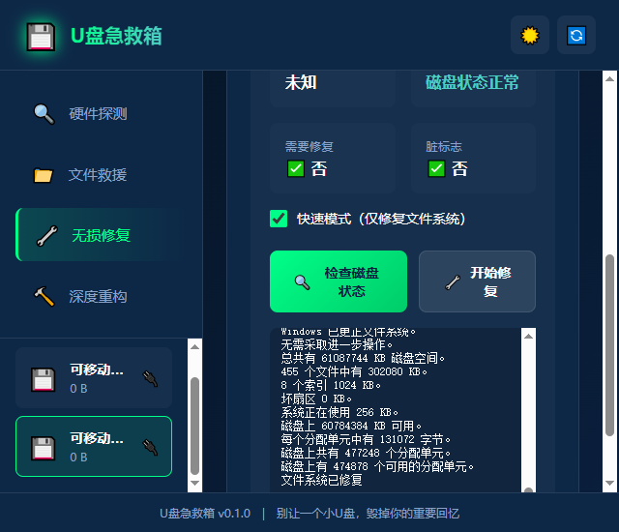Click log line 坏扇区 0 KB
The width and height of the screenshot is (619, 532).
pyautogui.click(x=316, y=399)
